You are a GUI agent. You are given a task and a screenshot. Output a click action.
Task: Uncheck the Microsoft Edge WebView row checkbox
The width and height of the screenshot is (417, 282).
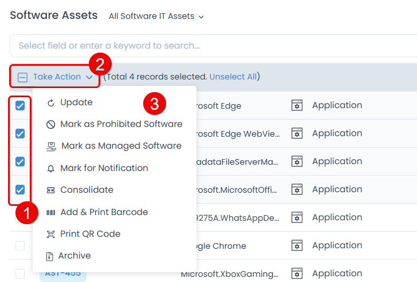[20, 133]
